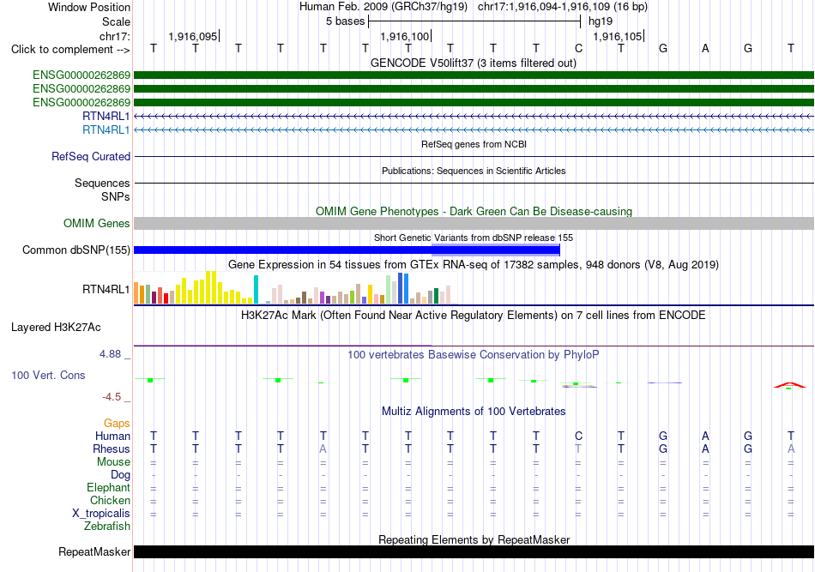Click the dark blue RTN4RL1 gene label
This screenshot has width=815, height=572.
coord(106,116)
